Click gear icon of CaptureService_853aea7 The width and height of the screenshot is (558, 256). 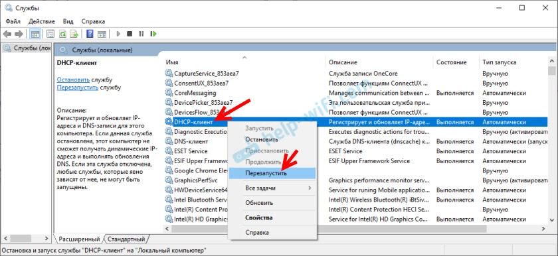[x=168, y=74]
